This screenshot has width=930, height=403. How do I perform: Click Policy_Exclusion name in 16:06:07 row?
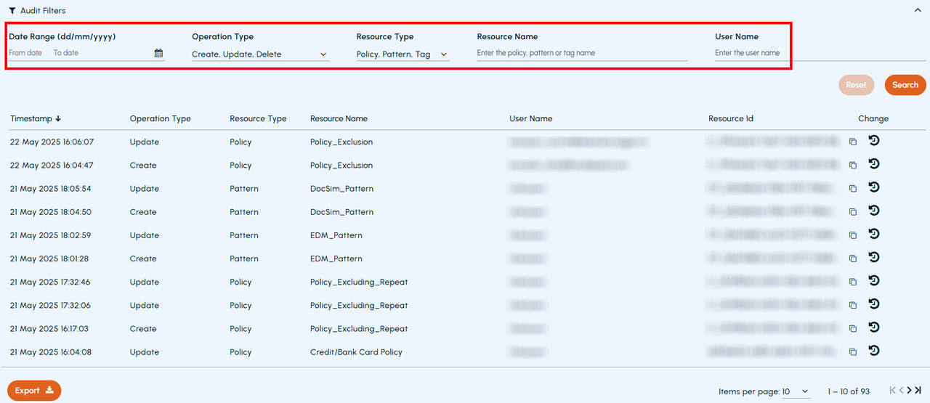tap(341, 142)
